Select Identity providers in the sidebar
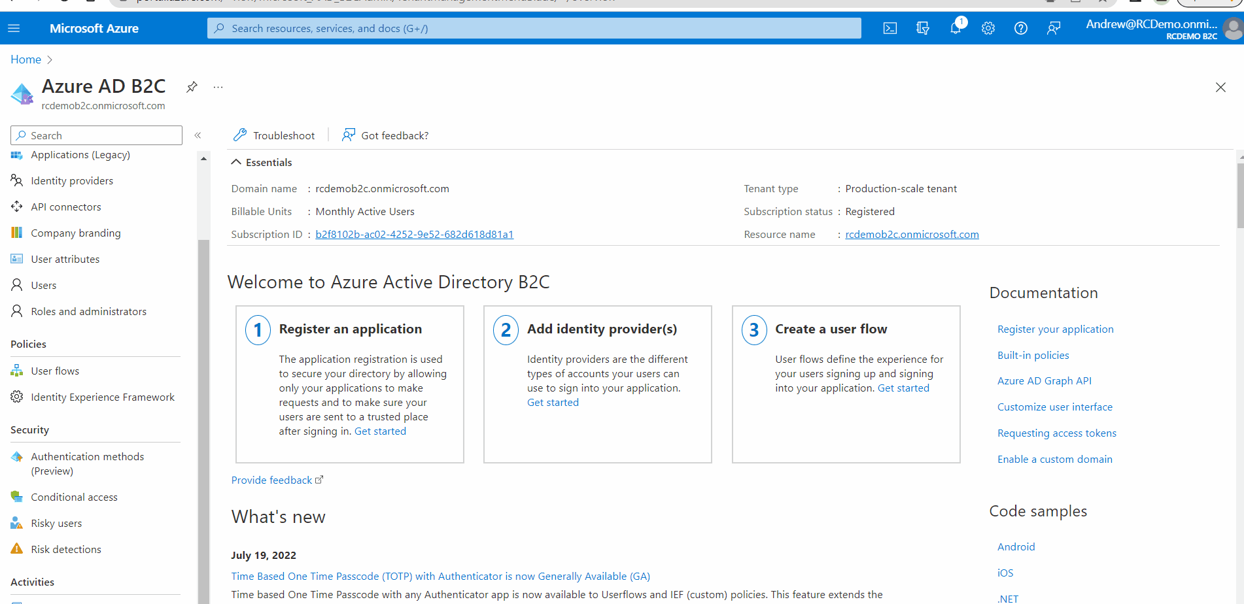Screen dimensions: 1244x604 72,180
